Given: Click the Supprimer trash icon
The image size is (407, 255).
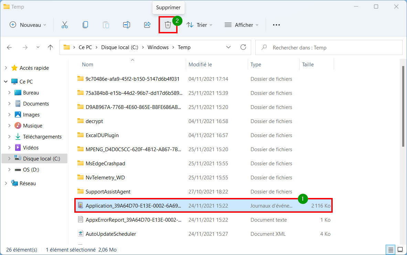Looking at the screenshot, I should tap(168, 25).
